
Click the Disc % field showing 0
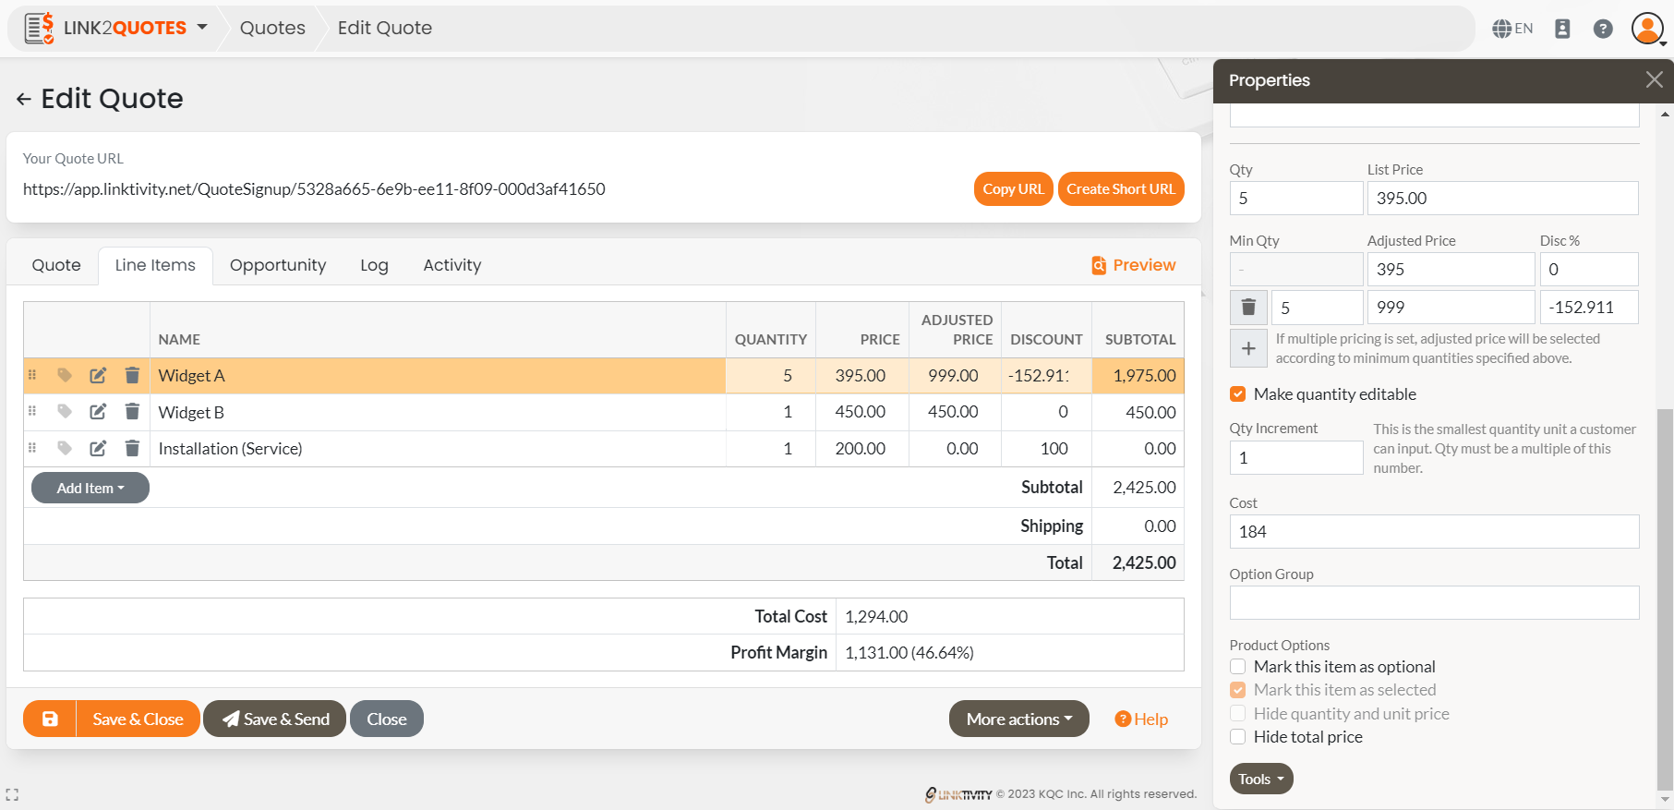(1589, 269)
